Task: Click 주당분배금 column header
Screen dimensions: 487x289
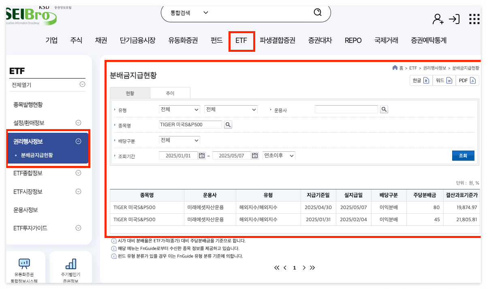Action: (x=424, y=195)
